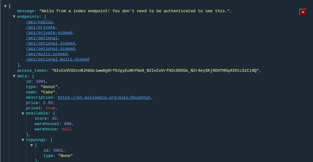Collapse the data object

pos(14,76)
